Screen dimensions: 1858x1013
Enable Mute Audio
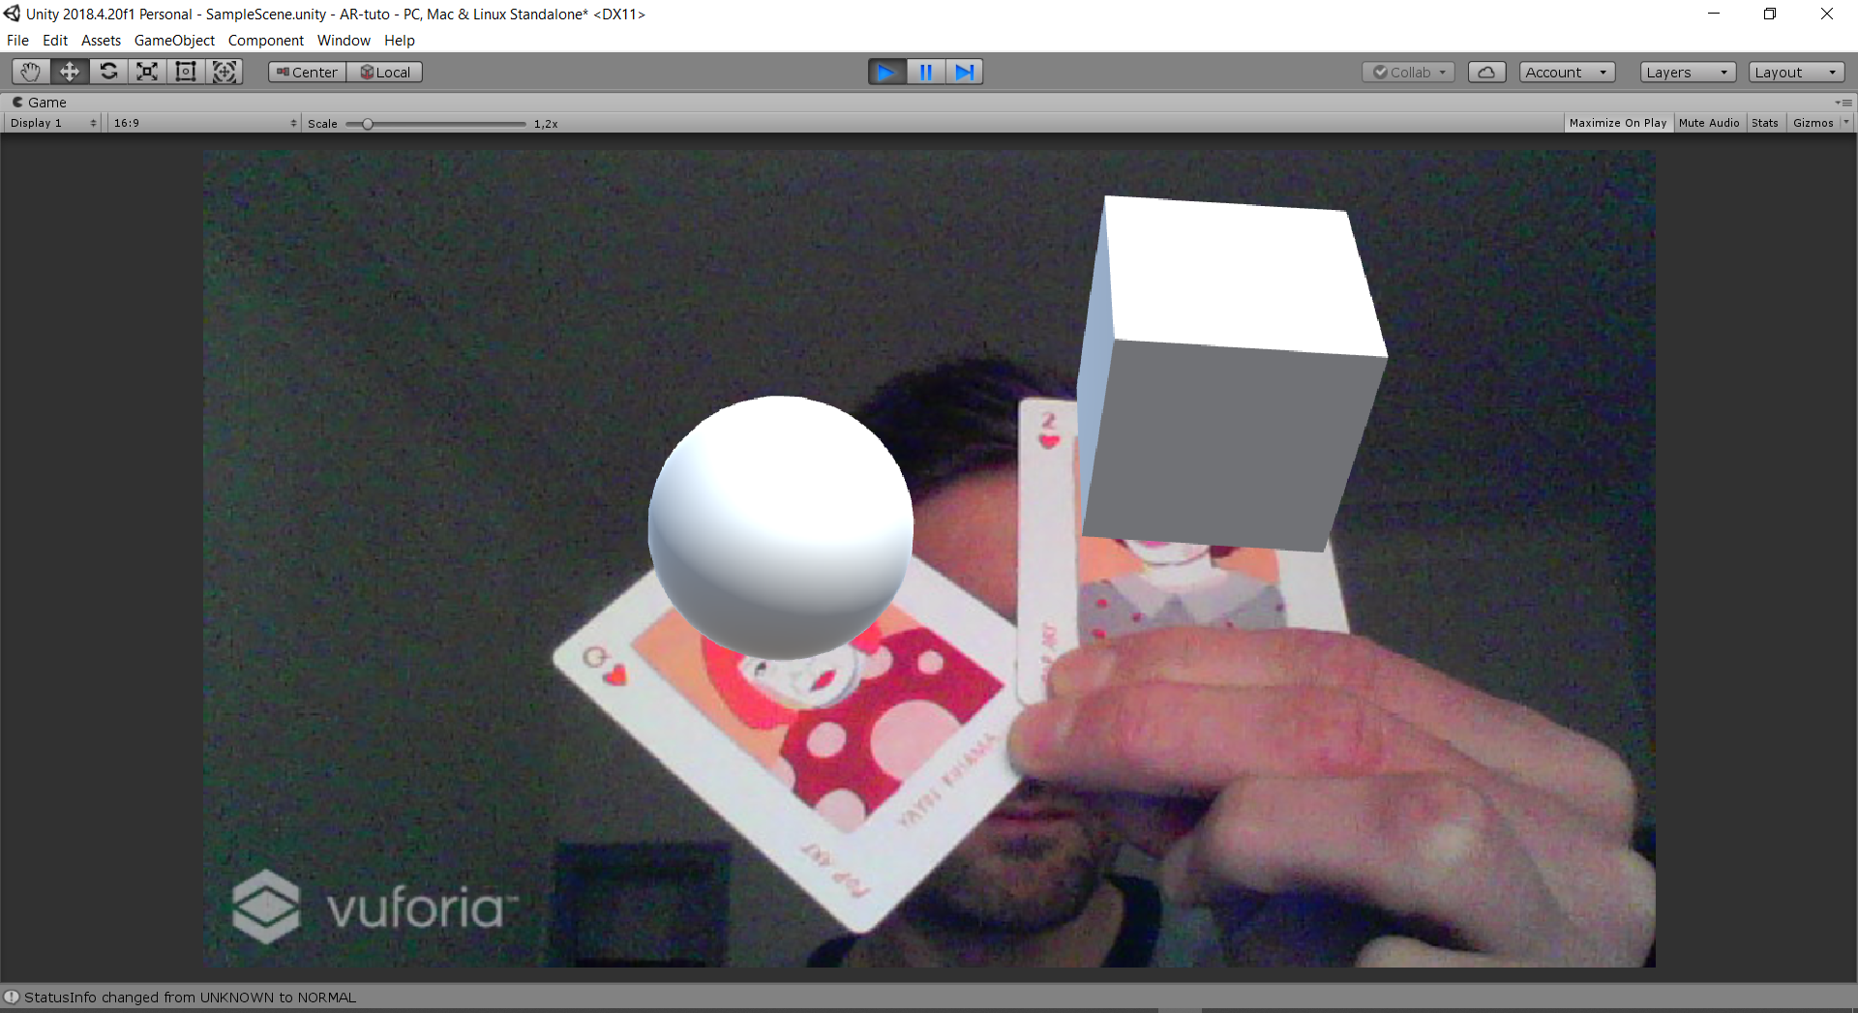point(1708,123)
